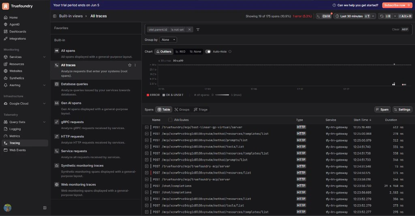Click the 1 error (5.3%) indicator
Image resolution: width=415 pixels, height=216 pixels.
point(302,16)
